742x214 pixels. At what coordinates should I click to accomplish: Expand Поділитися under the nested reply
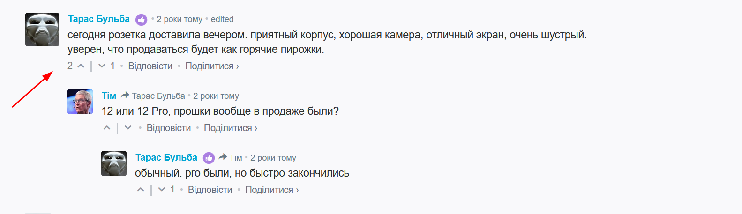coord(272,190)
